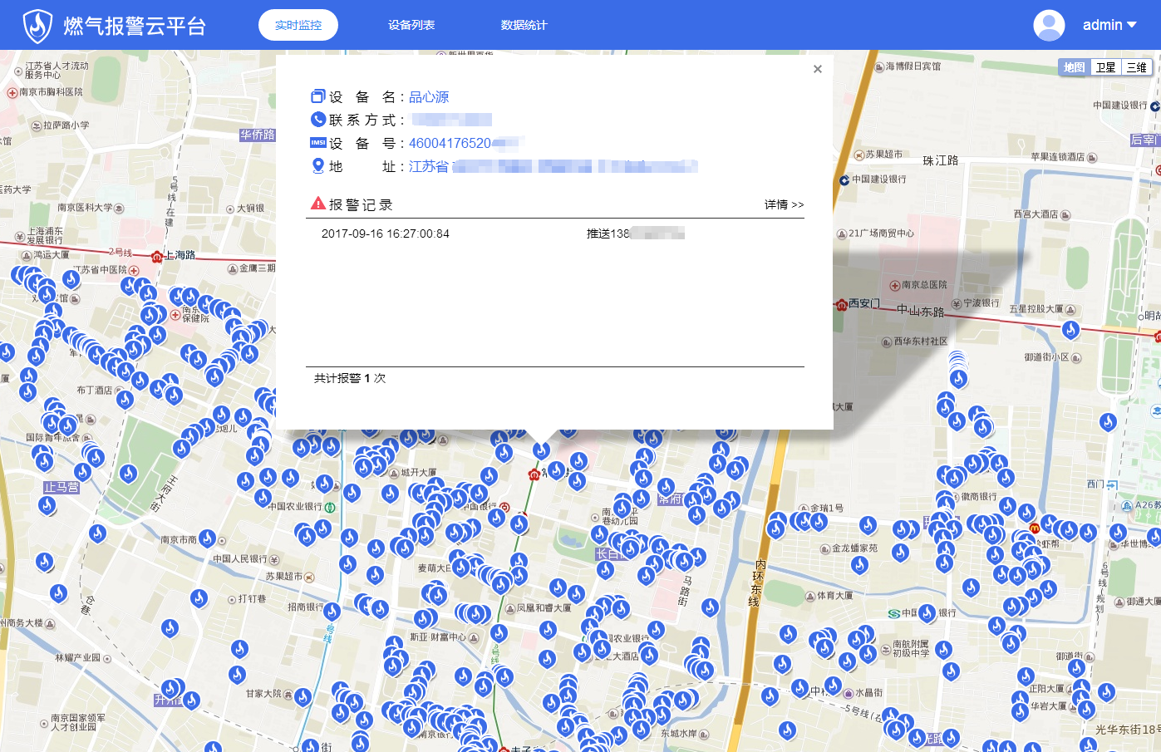
Task: Click the admin user avatar
Action: [x=1049, y=25]
